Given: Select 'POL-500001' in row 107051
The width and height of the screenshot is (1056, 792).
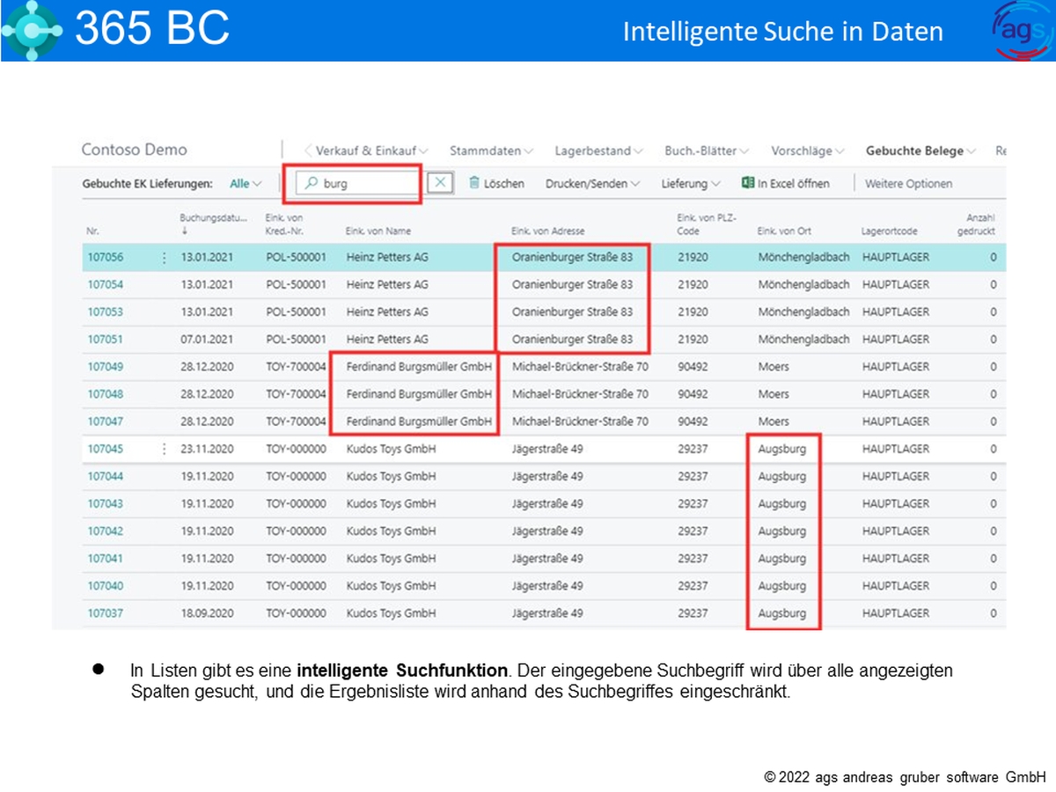Looking at the screenshot, I should pyautogui.click(x=296, y=340).
